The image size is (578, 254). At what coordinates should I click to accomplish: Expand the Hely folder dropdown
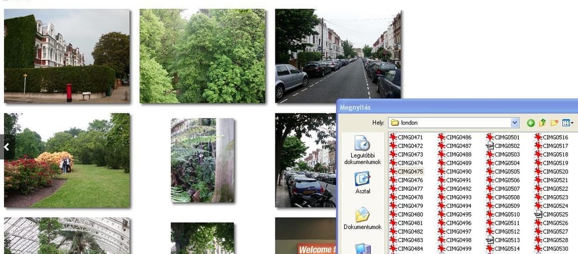514,122
